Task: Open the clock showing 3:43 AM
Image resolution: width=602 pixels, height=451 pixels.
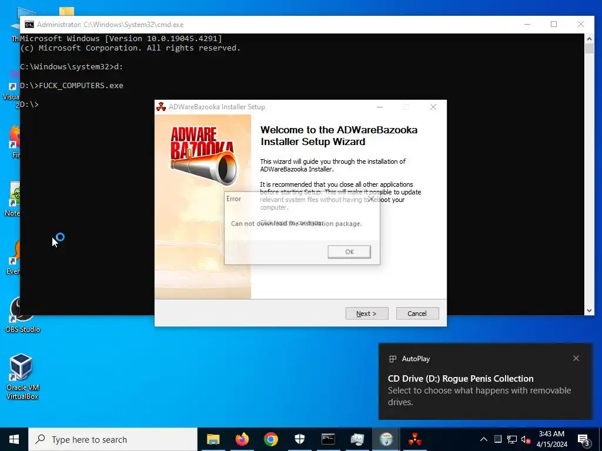Action: (x=551, y=439)
